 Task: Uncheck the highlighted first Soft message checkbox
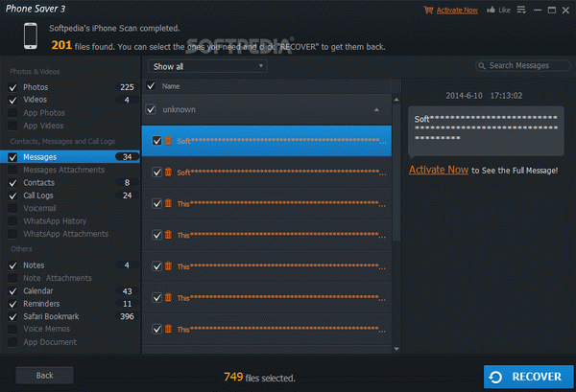pos(156,141)
